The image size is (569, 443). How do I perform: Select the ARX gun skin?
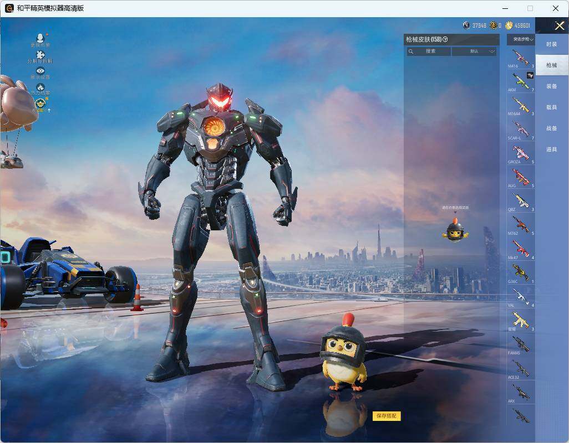(521, 392)
